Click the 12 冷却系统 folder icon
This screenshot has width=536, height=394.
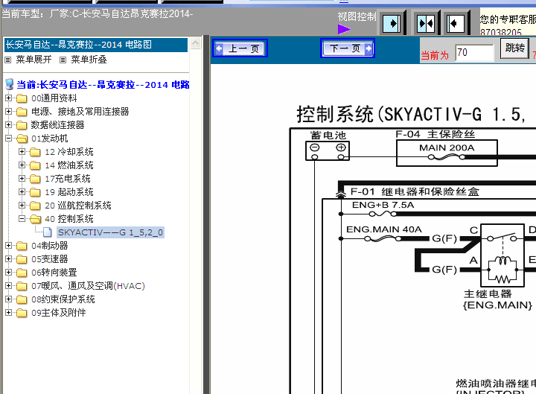(35, 152)
